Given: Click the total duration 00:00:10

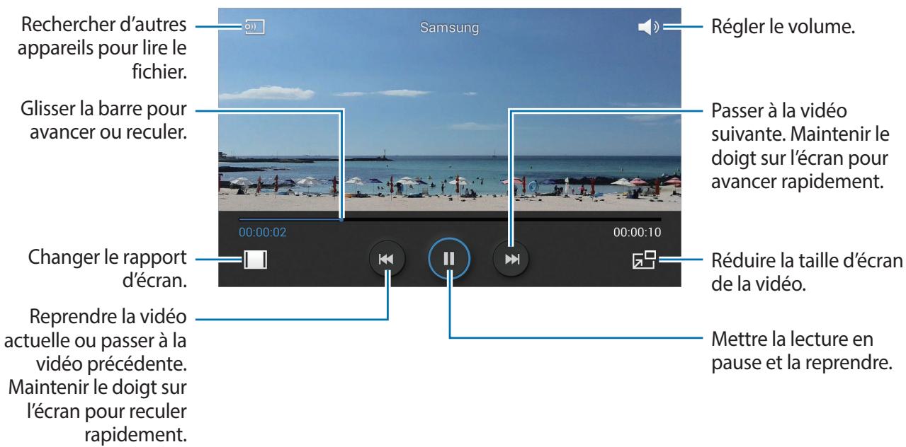Looking at the screenshot, I should pos(637,231).
